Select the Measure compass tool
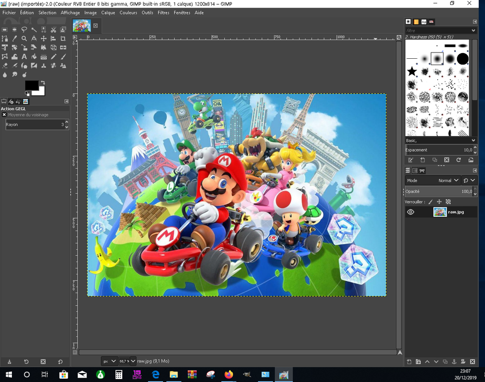Viewport: 485px width, 382px height. coord(34,39)
